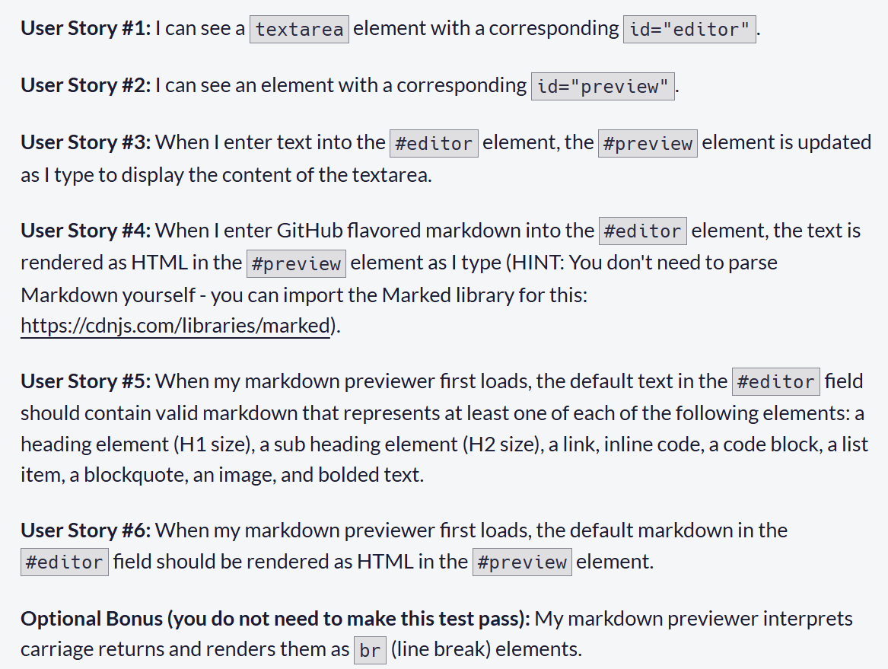The height and width of the screenshot is (669, 888).
Task: Click the "User Story #2:" bold label
Action: click(86, 85)
